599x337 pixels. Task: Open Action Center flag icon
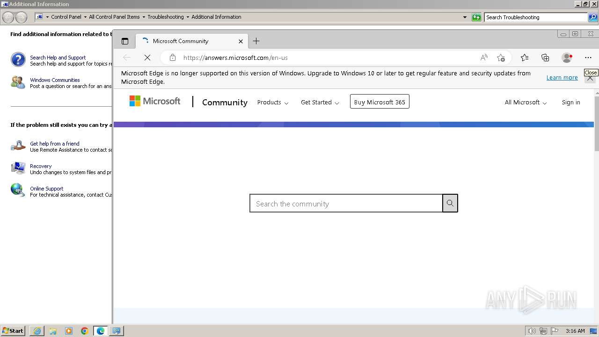pos(555,331)
